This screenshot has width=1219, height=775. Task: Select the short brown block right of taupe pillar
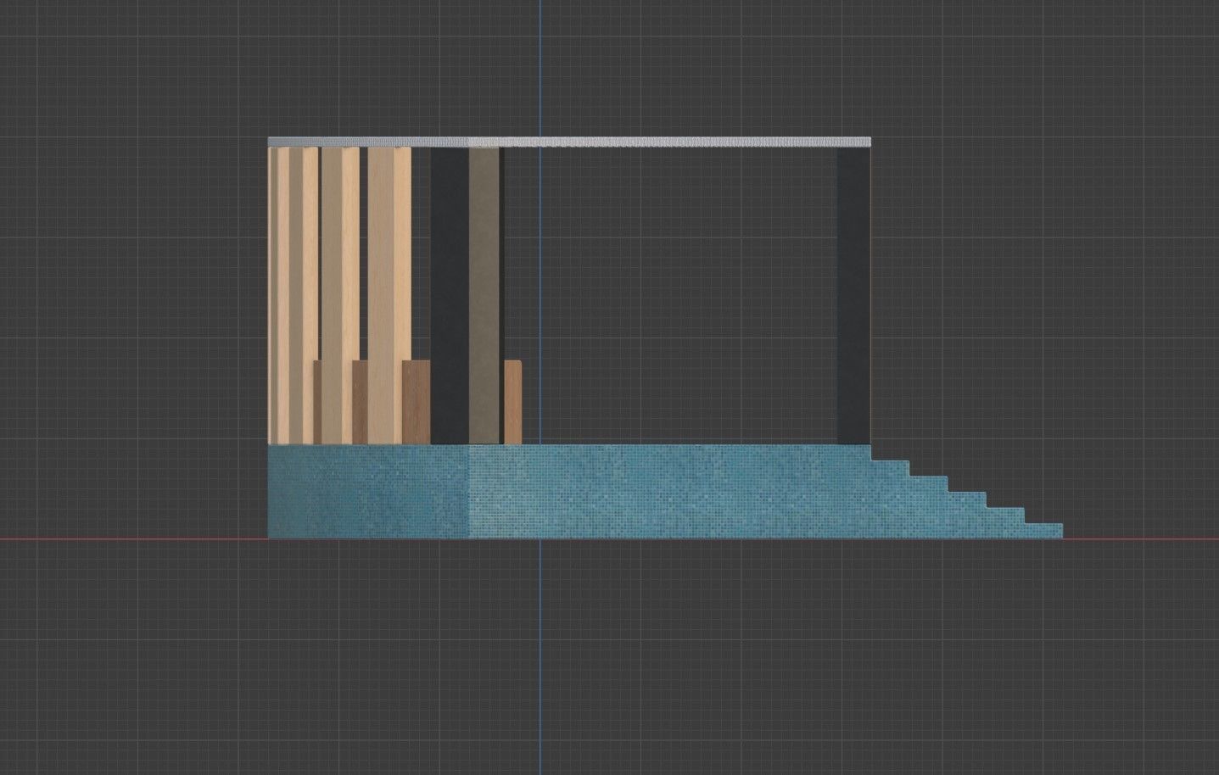512,402
